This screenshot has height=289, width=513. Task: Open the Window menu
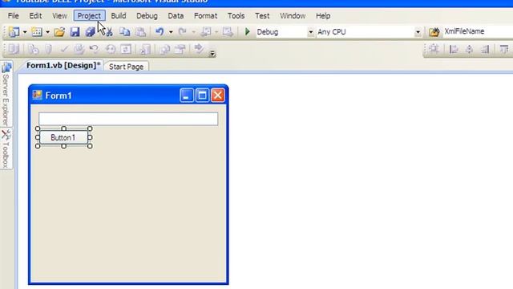(293, 16)
